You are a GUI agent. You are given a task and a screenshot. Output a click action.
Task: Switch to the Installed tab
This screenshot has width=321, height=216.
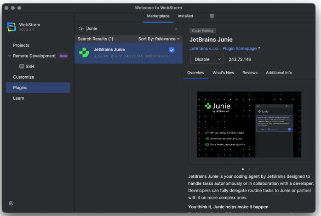[x=185, y=16]
